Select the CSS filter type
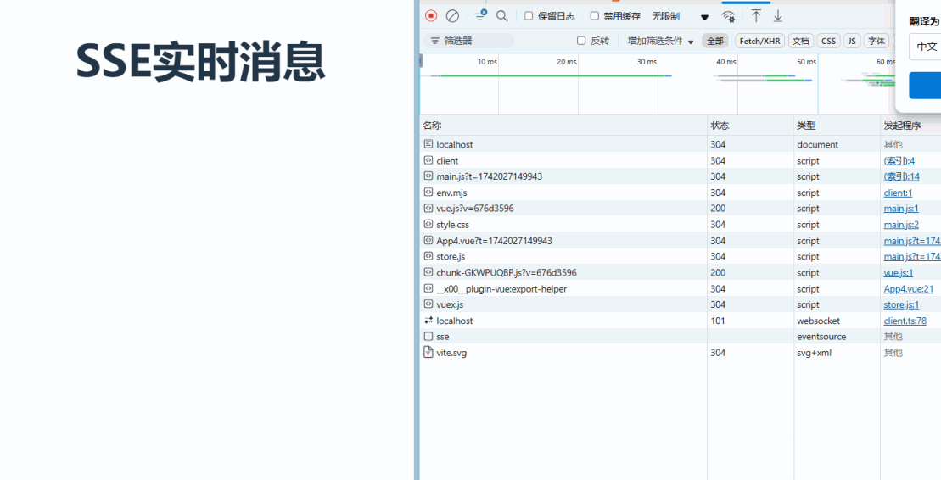Screen dimensions: 941x480 click(x=828, y=41)
